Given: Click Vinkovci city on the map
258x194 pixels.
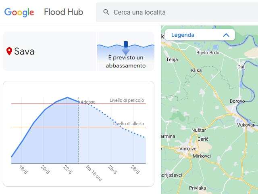Looking at the screenshot, I should tap(188, 149).
